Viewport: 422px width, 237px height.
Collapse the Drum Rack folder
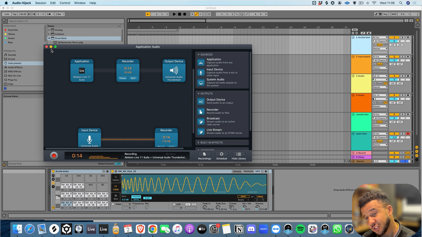49,38
